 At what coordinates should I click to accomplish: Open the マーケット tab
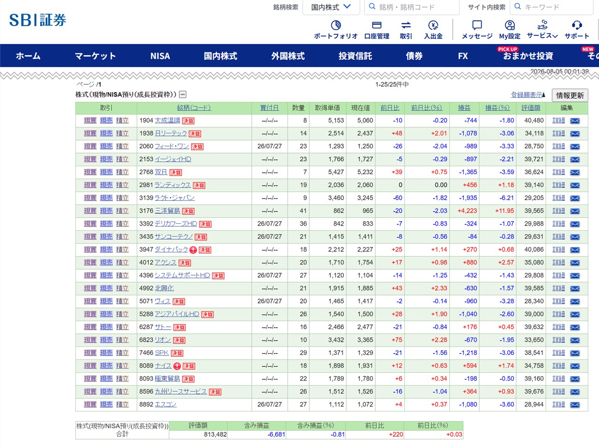coord(95,56)
